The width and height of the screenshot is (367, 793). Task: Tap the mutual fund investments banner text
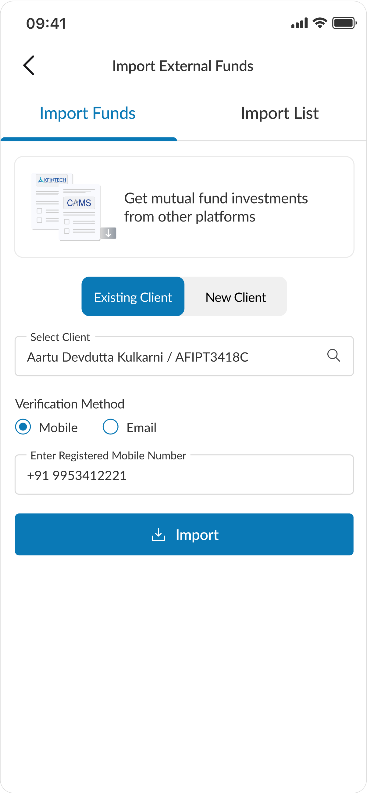pos(216,207)
